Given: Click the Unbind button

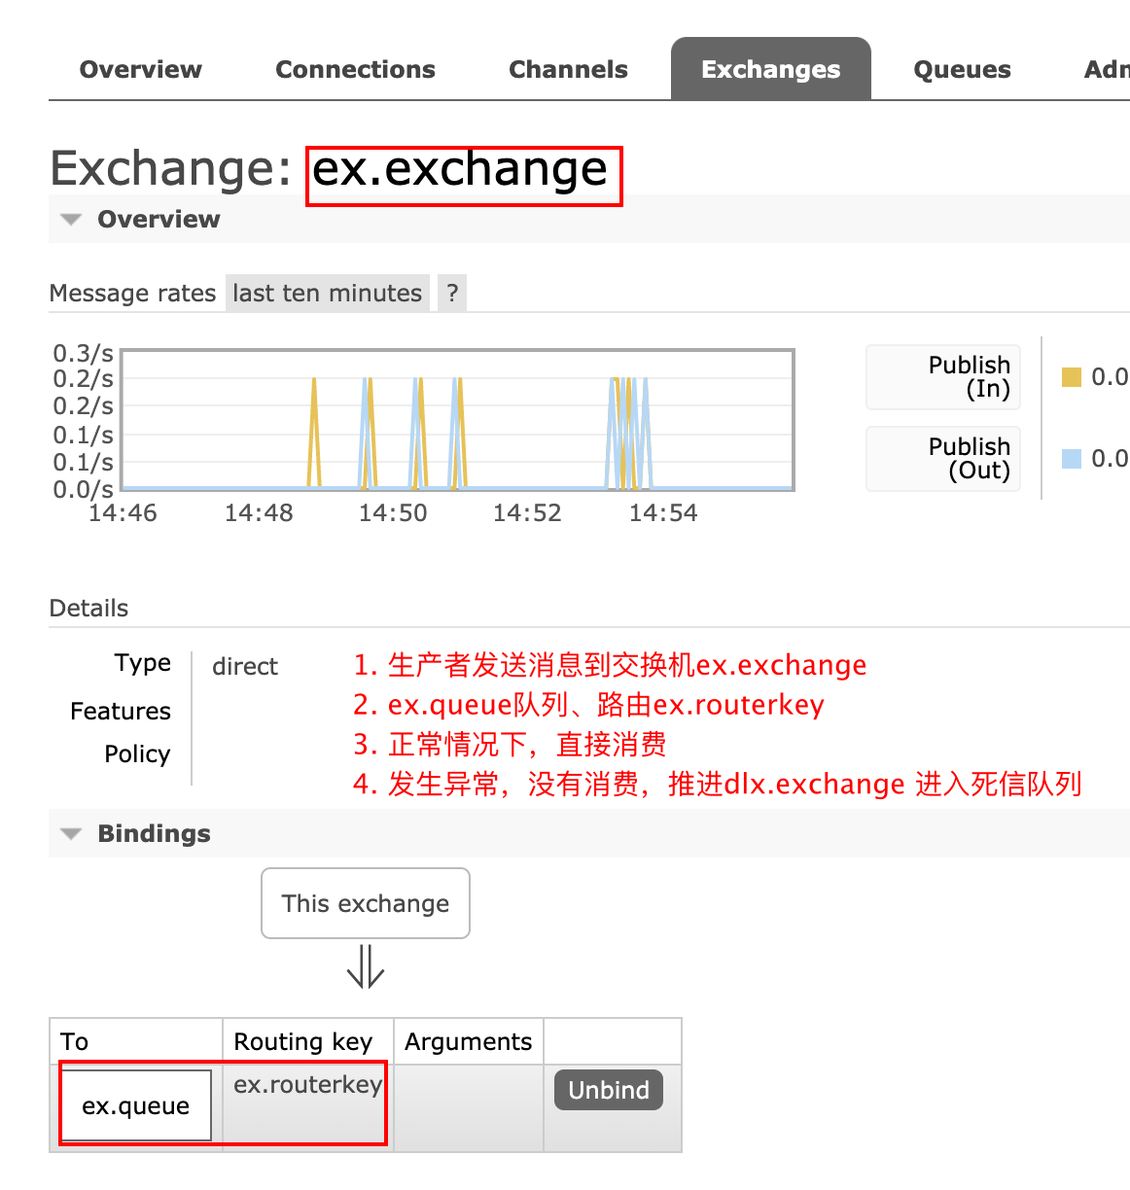Looking at the screenshot, I should [609, 1091].
